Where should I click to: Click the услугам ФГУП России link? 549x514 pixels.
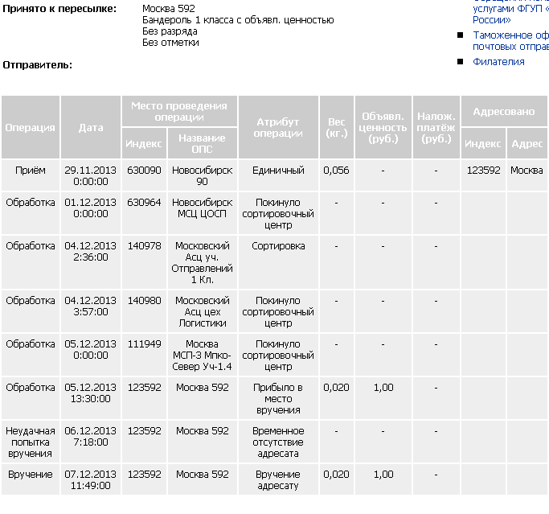(x=510, y=13)
